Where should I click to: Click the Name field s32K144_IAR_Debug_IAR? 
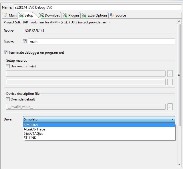coord(97,7)
